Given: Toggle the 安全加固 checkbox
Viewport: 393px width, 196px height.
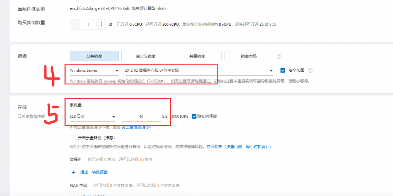Looking at the screenshot, I should click(283, 71).
